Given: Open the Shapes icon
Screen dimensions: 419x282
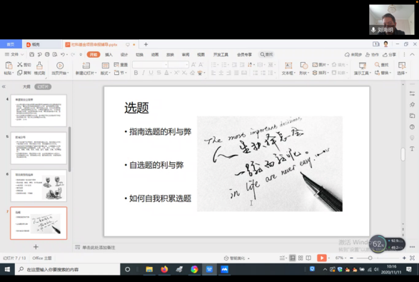Looking at the screenshot, I should (303, 66).
